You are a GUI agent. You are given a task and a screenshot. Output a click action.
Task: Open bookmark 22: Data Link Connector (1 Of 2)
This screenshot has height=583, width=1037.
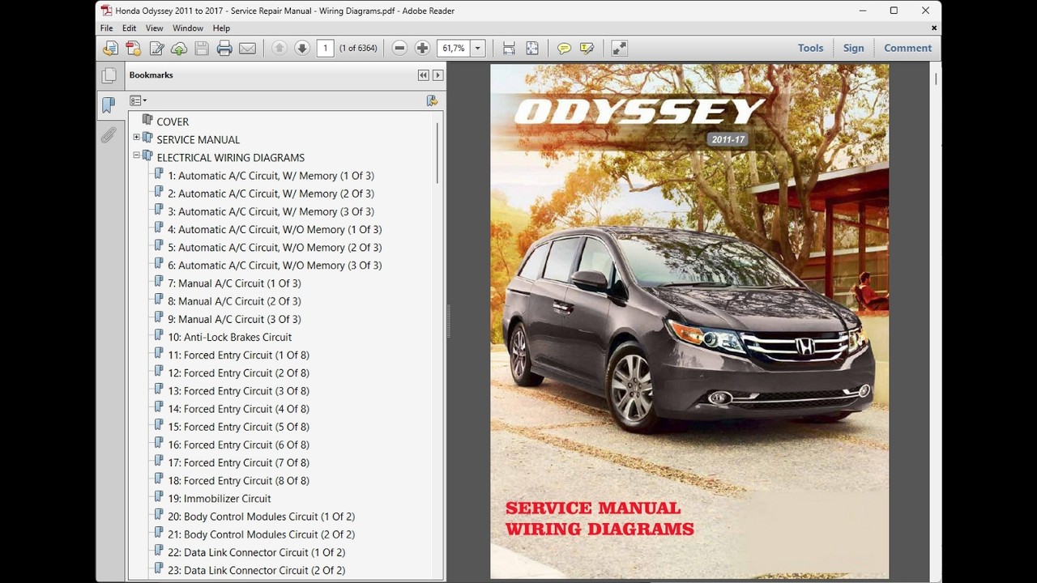[256, 552]
